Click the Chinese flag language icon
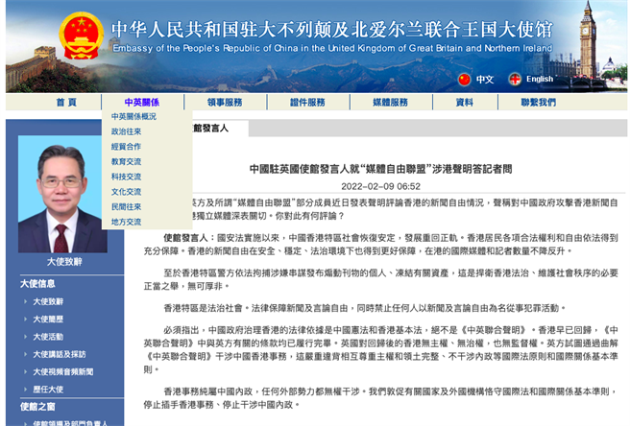Screen dimensions: 630x426 [x=464, y=79]
